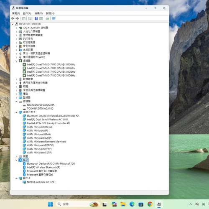The width and height of the screenshot is (209, 209).
Task: Open the blue Help icon in the toolbar
Action: (36, 18)
